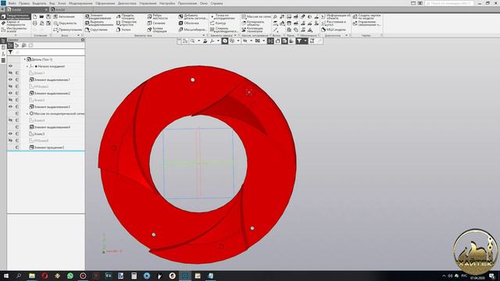Select the Ребро жесткости rib tool
The width and height of the screenshot is (500, 281).
158,16
